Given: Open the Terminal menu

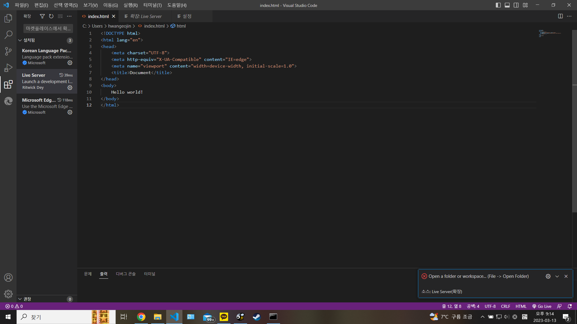Looking at the screenshot, I should tap(152, 5).
